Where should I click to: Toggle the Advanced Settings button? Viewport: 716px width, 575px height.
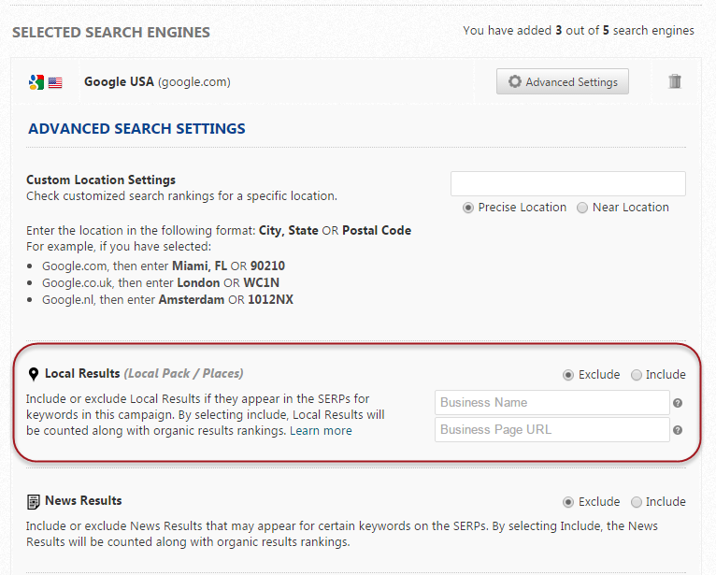(563, 81)
